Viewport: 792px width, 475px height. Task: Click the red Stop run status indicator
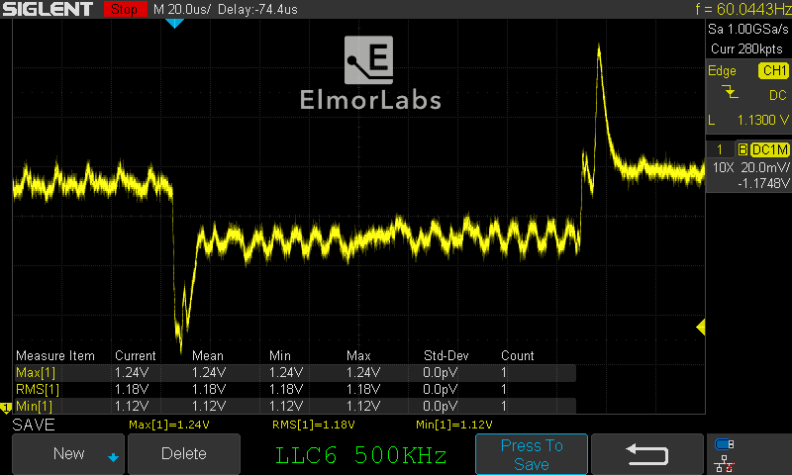point(125,9)
